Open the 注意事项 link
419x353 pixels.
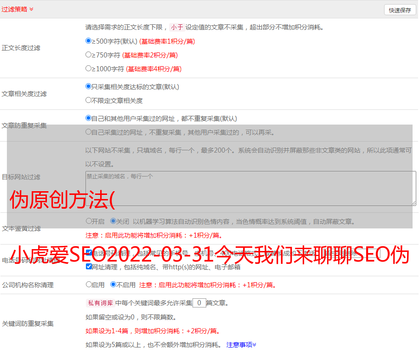coord(241,345)
